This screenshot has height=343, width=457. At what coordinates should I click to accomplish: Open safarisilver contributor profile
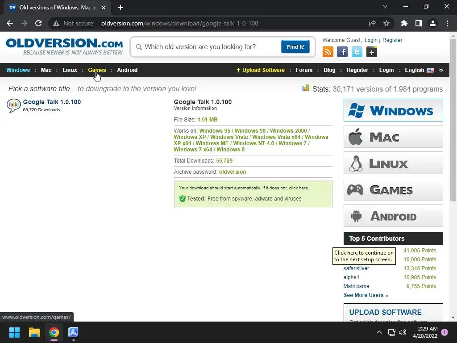coord(356,268)
